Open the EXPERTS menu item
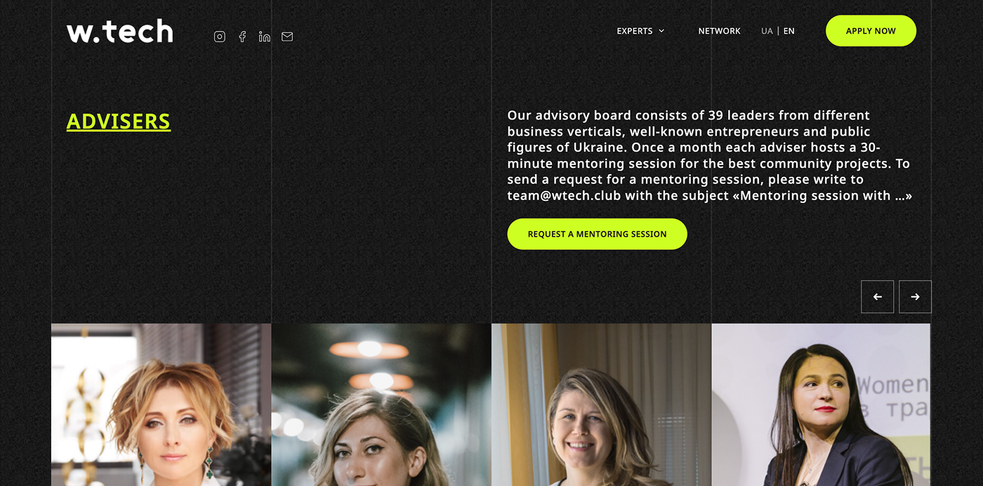Image resolution: width=983 pixels, height=486 pixels. pos(635,31)
